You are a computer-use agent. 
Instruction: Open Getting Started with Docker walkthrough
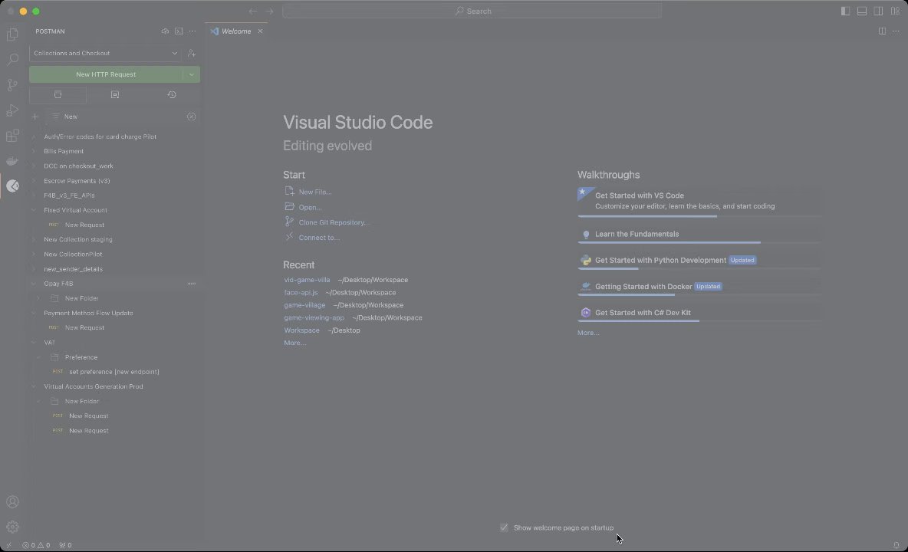(699, 287)
